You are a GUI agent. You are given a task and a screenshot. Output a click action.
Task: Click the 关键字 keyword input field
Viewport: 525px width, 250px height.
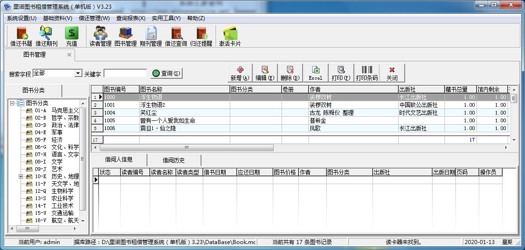click(125, 73)
